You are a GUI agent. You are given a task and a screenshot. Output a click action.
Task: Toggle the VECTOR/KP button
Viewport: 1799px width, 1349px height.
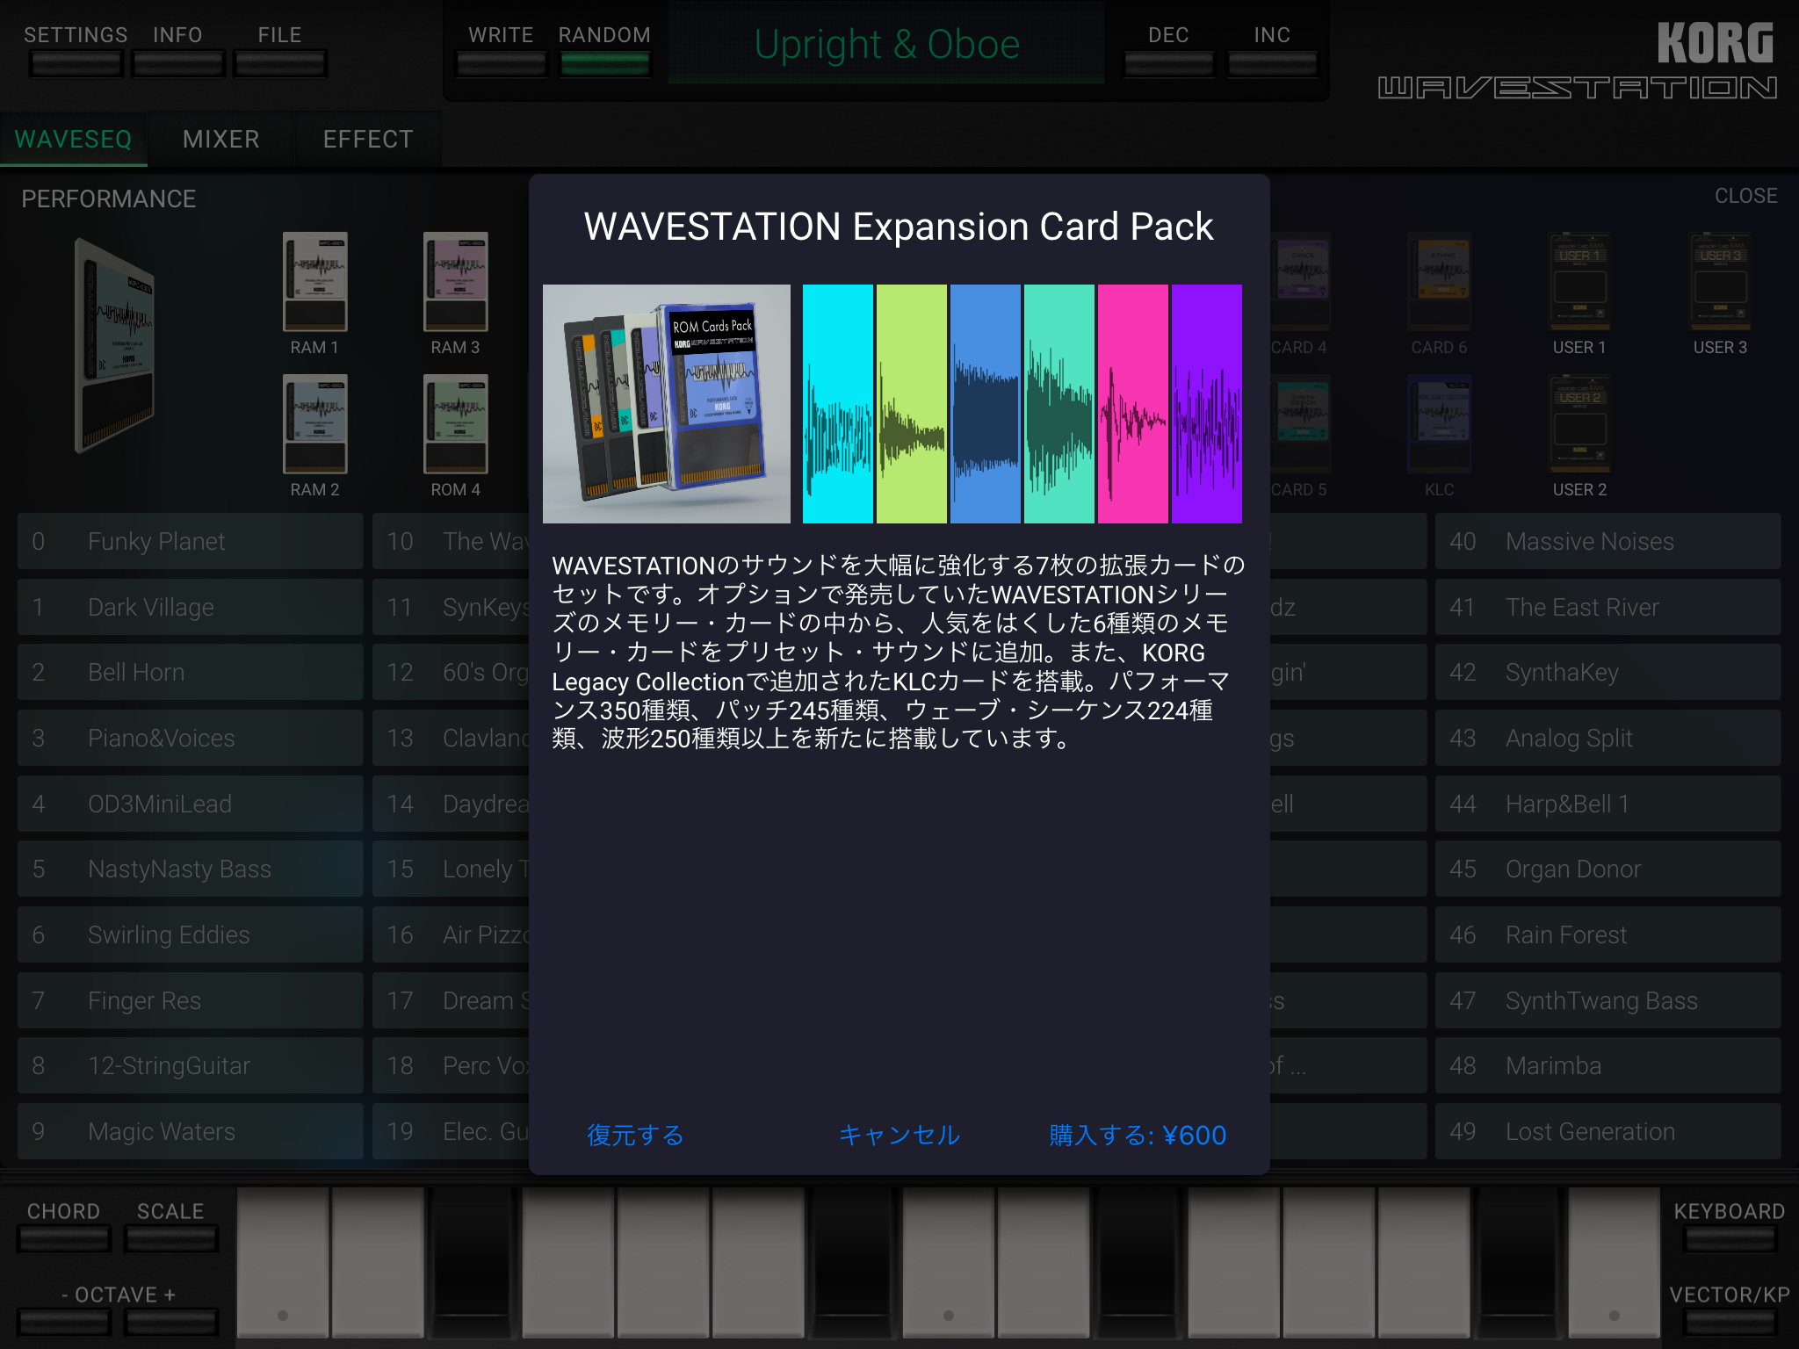click(1730, 1322)
